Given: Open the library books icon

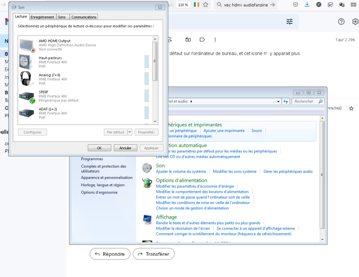Looking at the screenshot, I should (353, 5).
